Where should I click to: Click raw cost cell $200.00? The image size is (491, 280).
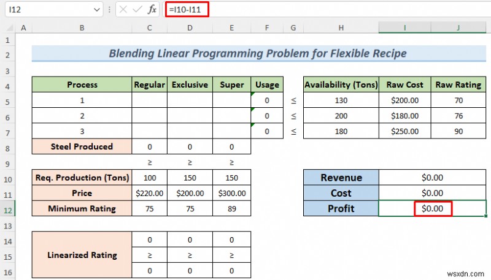404,100
